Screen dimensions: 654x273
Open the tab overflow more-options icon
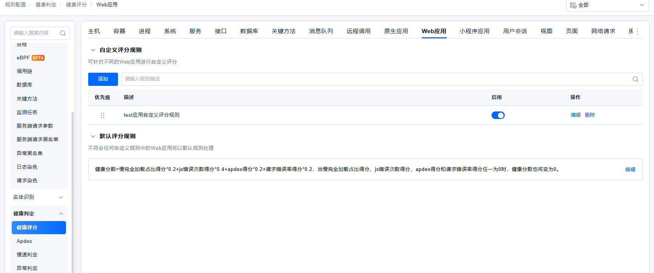pos(637,32)
